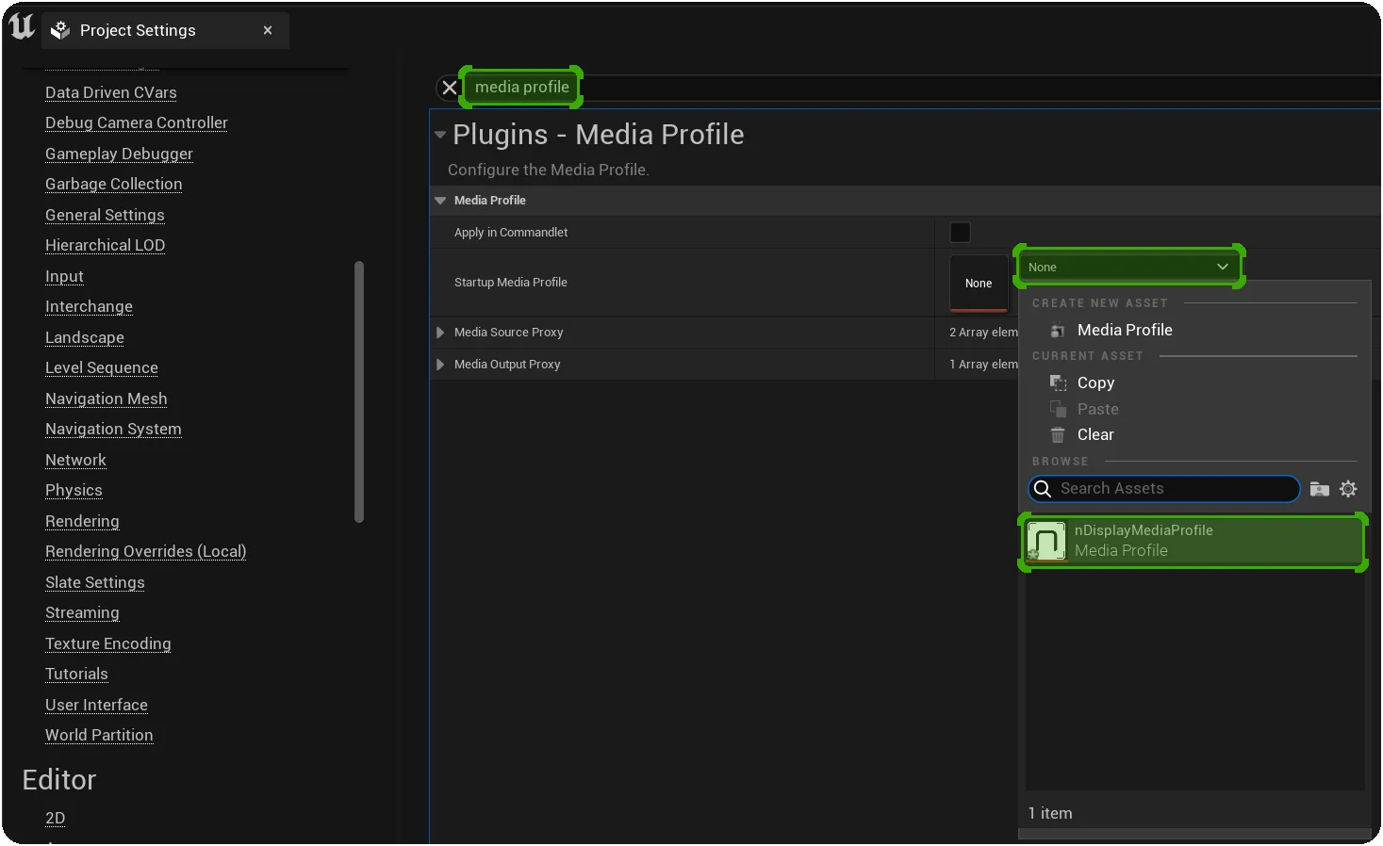Open the Texture Encoding settings
The width and height of the screenshot is (1383, 846).
(108, 643)
